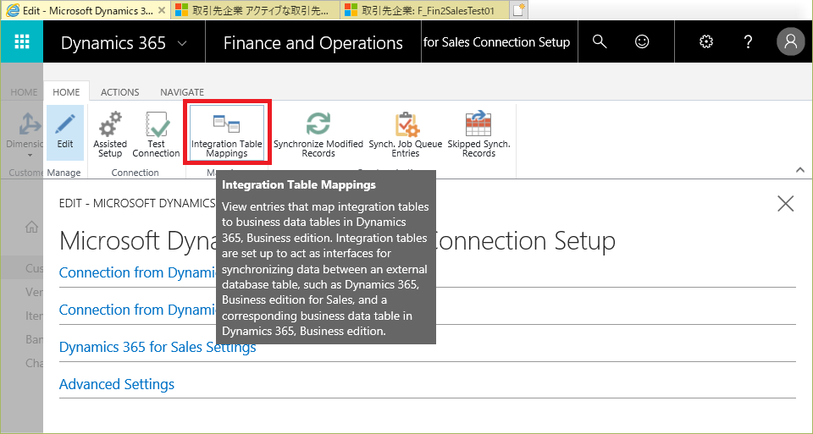
Task: Close the Connection Setup dialog
Action: pos(786,204)
